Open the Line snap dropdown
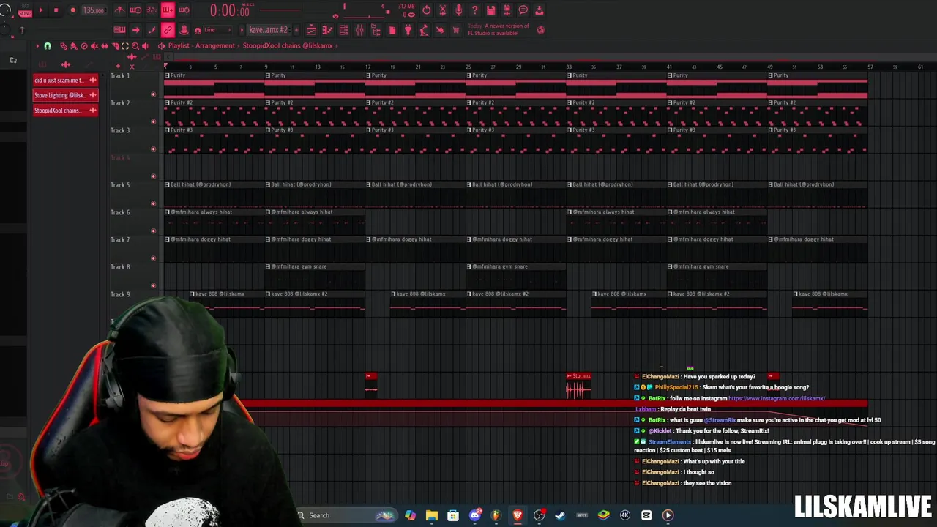Screen dimensions: 937x527 pos(217,30)
